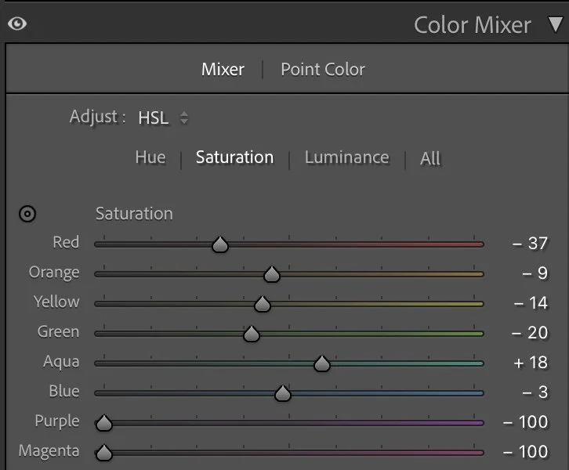Image resolution: width=569 pixels, height=470 pixels.
Task: Edit the Blue value field – 3
Action: click(x=535, y=392)
